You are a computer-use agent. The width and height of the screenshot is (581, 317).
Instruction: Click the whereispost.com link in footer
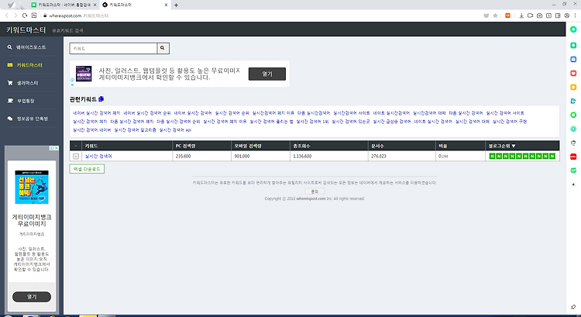[311, 198]
